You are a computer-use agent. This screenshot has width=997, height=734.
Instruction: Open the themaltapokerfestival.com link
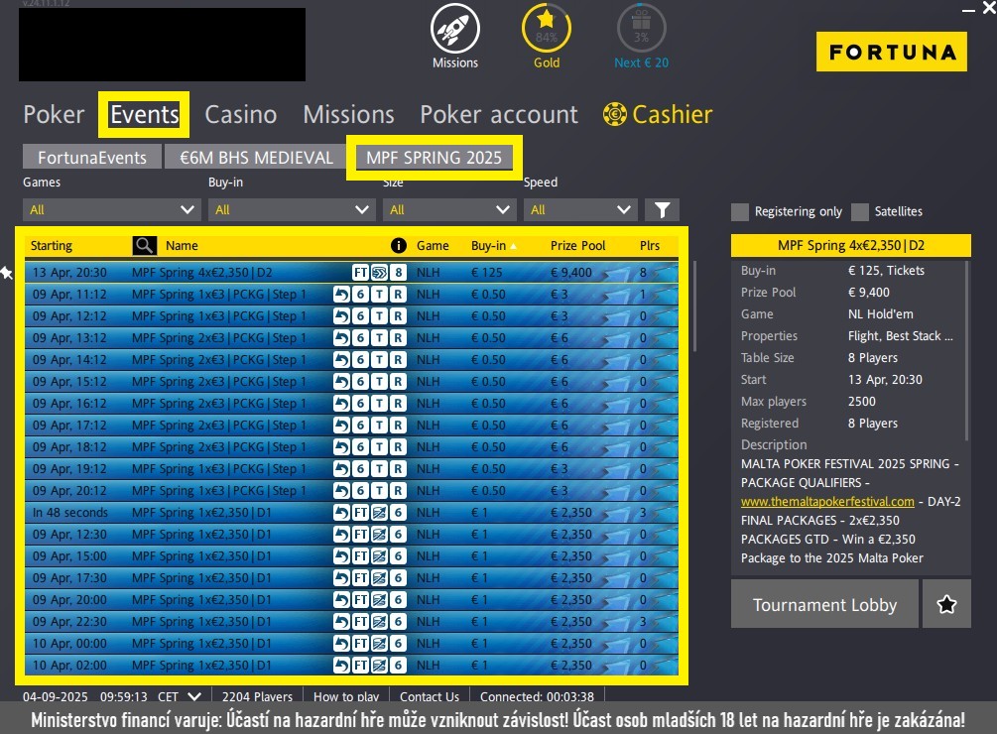coord(827,502)
